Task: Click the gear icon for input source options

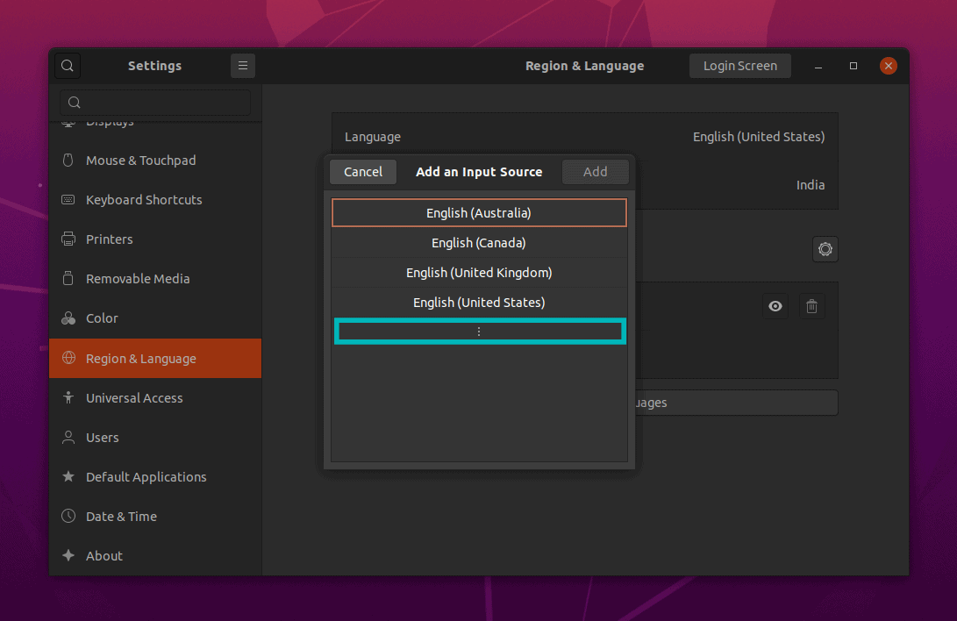Action: (825, 249)
